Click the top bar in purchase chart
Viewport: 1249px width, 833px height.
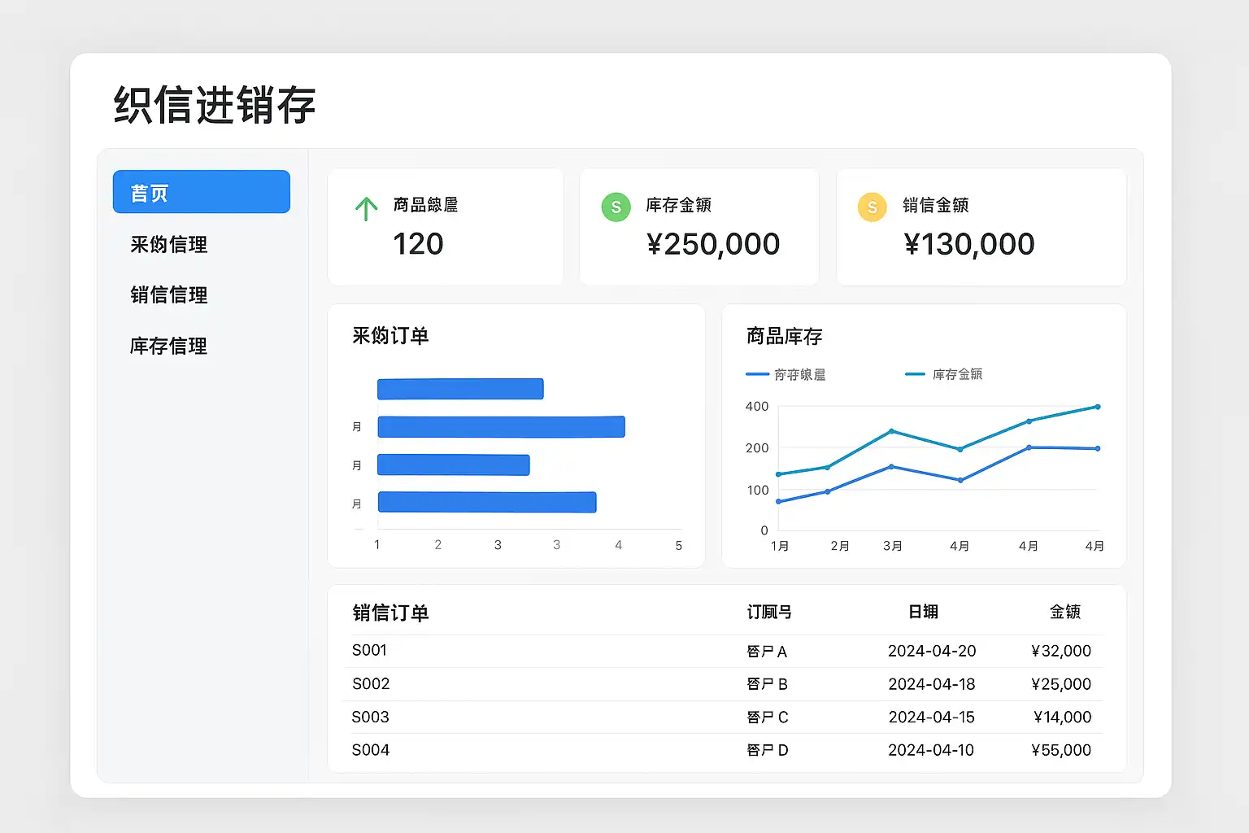459,389
